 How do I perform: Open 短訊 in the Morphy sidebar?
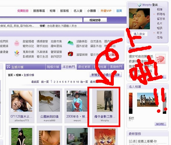(159, 28)
